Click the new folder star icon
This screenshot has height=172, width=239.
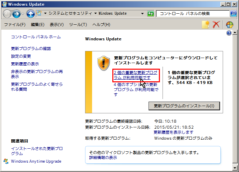(x=206, y=25)
